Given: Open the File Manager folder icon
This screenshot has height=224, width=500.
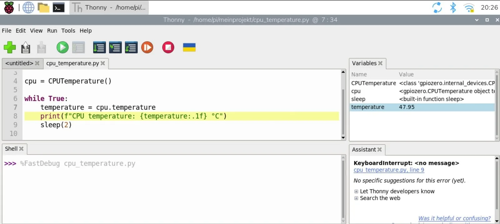Looking at the screenshot, I should (x=43, y=8).
